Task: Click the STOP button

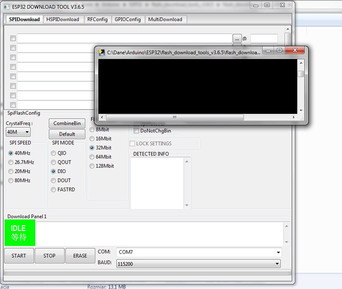Action: pos(50,255)
